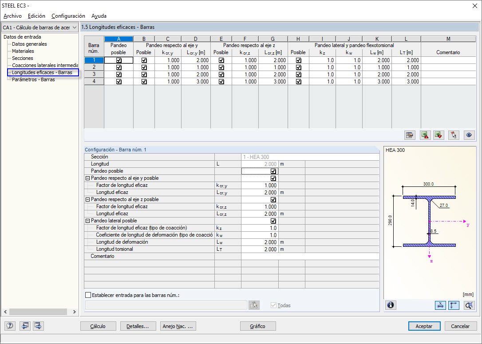
Task: Click the navigator horizontal scrollbar thumb
Action: click(38, 312)
